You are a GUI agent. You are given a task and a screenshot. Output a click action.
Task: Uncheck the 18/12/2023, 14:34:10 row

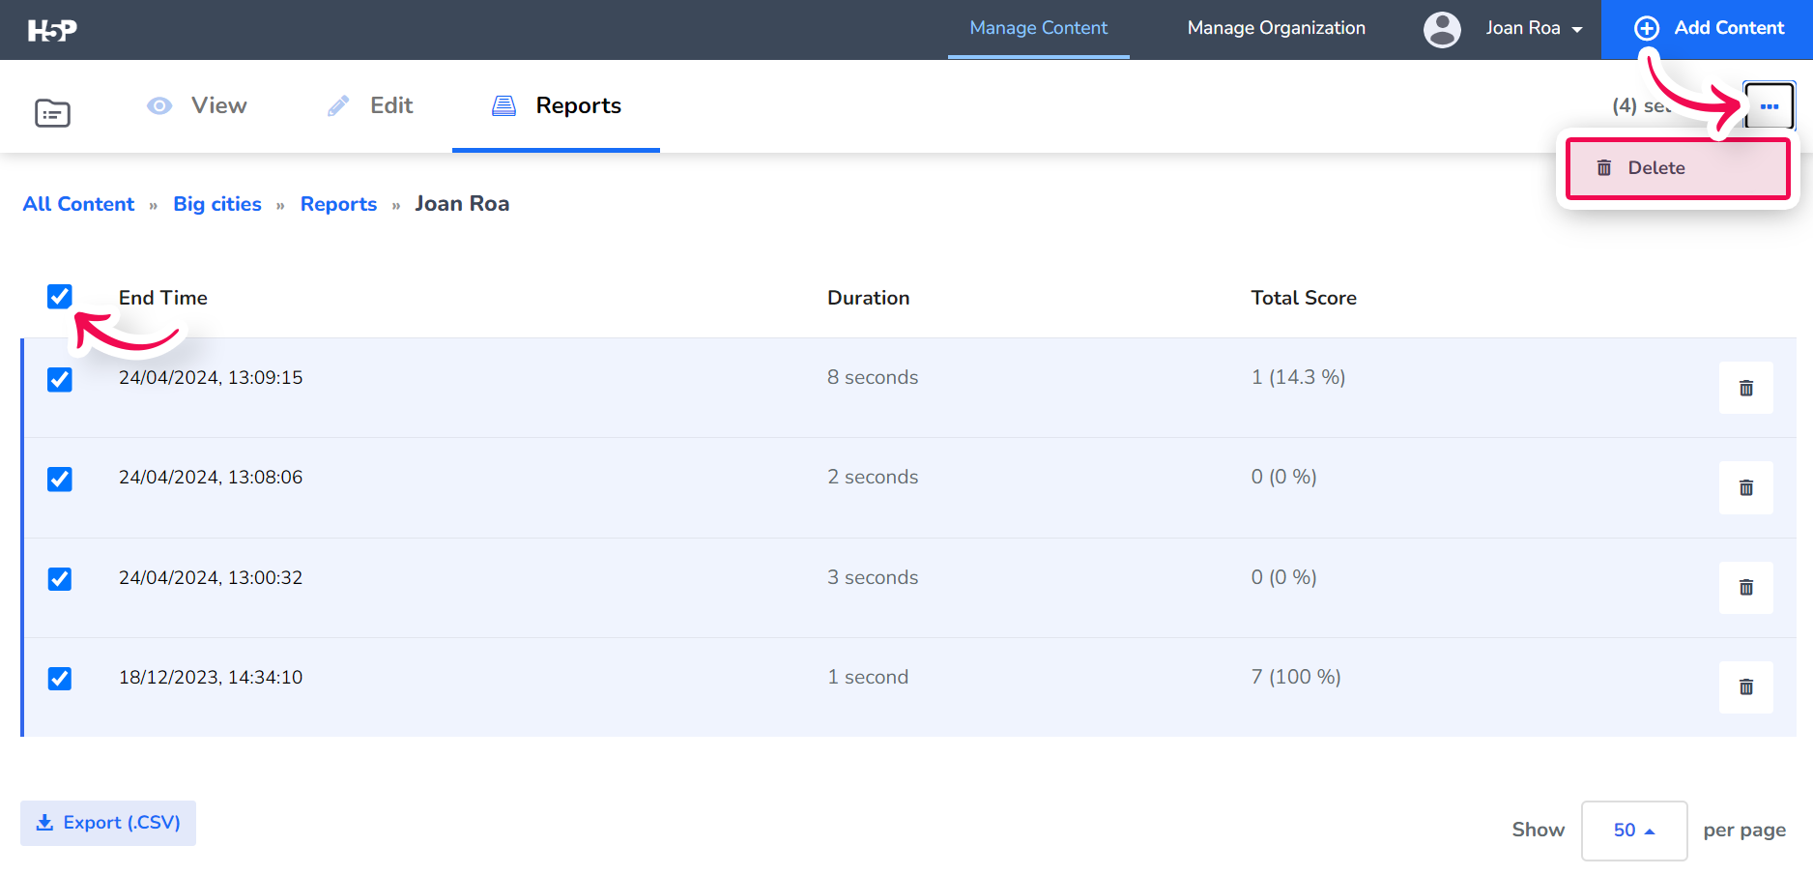click(60, 679)
